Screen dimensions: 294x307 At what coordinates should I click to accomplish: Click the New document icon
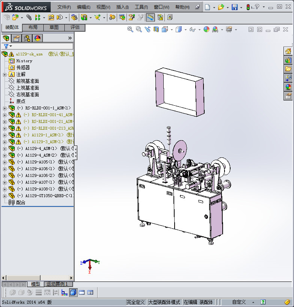click(207, 7)
